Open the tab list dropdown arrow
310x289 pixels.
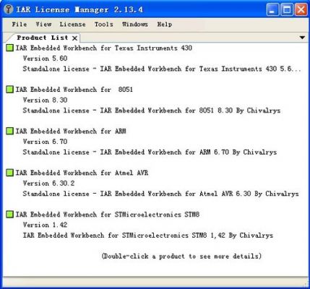click(302, 38)
